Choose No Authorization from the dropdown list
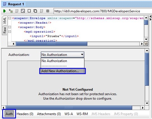Image resolution: width=152 pixels, height=119 pixels. pyautogui.click(x=63, y=61)
